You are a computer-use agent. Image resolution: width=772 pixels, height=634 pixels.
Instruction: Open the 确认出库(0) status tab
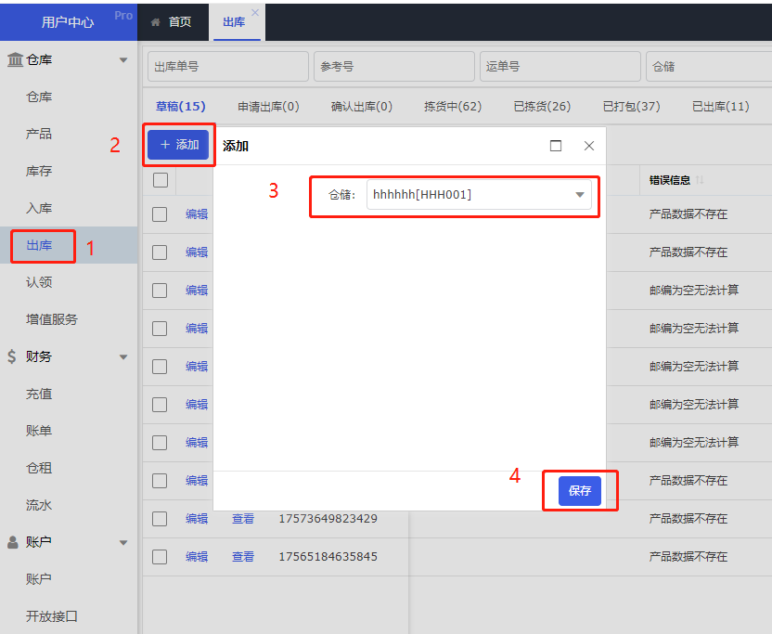pyautogui.click(x=361, y=107)
